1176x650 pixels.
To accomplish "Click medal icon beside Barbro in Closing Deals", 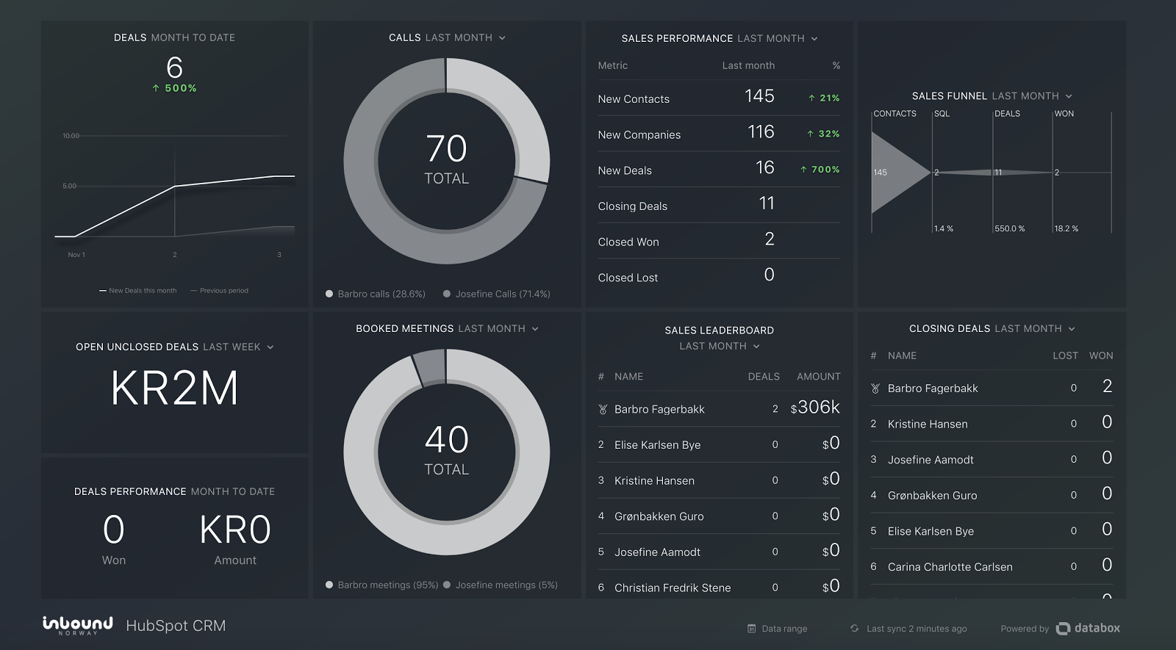I will point(875,389).
